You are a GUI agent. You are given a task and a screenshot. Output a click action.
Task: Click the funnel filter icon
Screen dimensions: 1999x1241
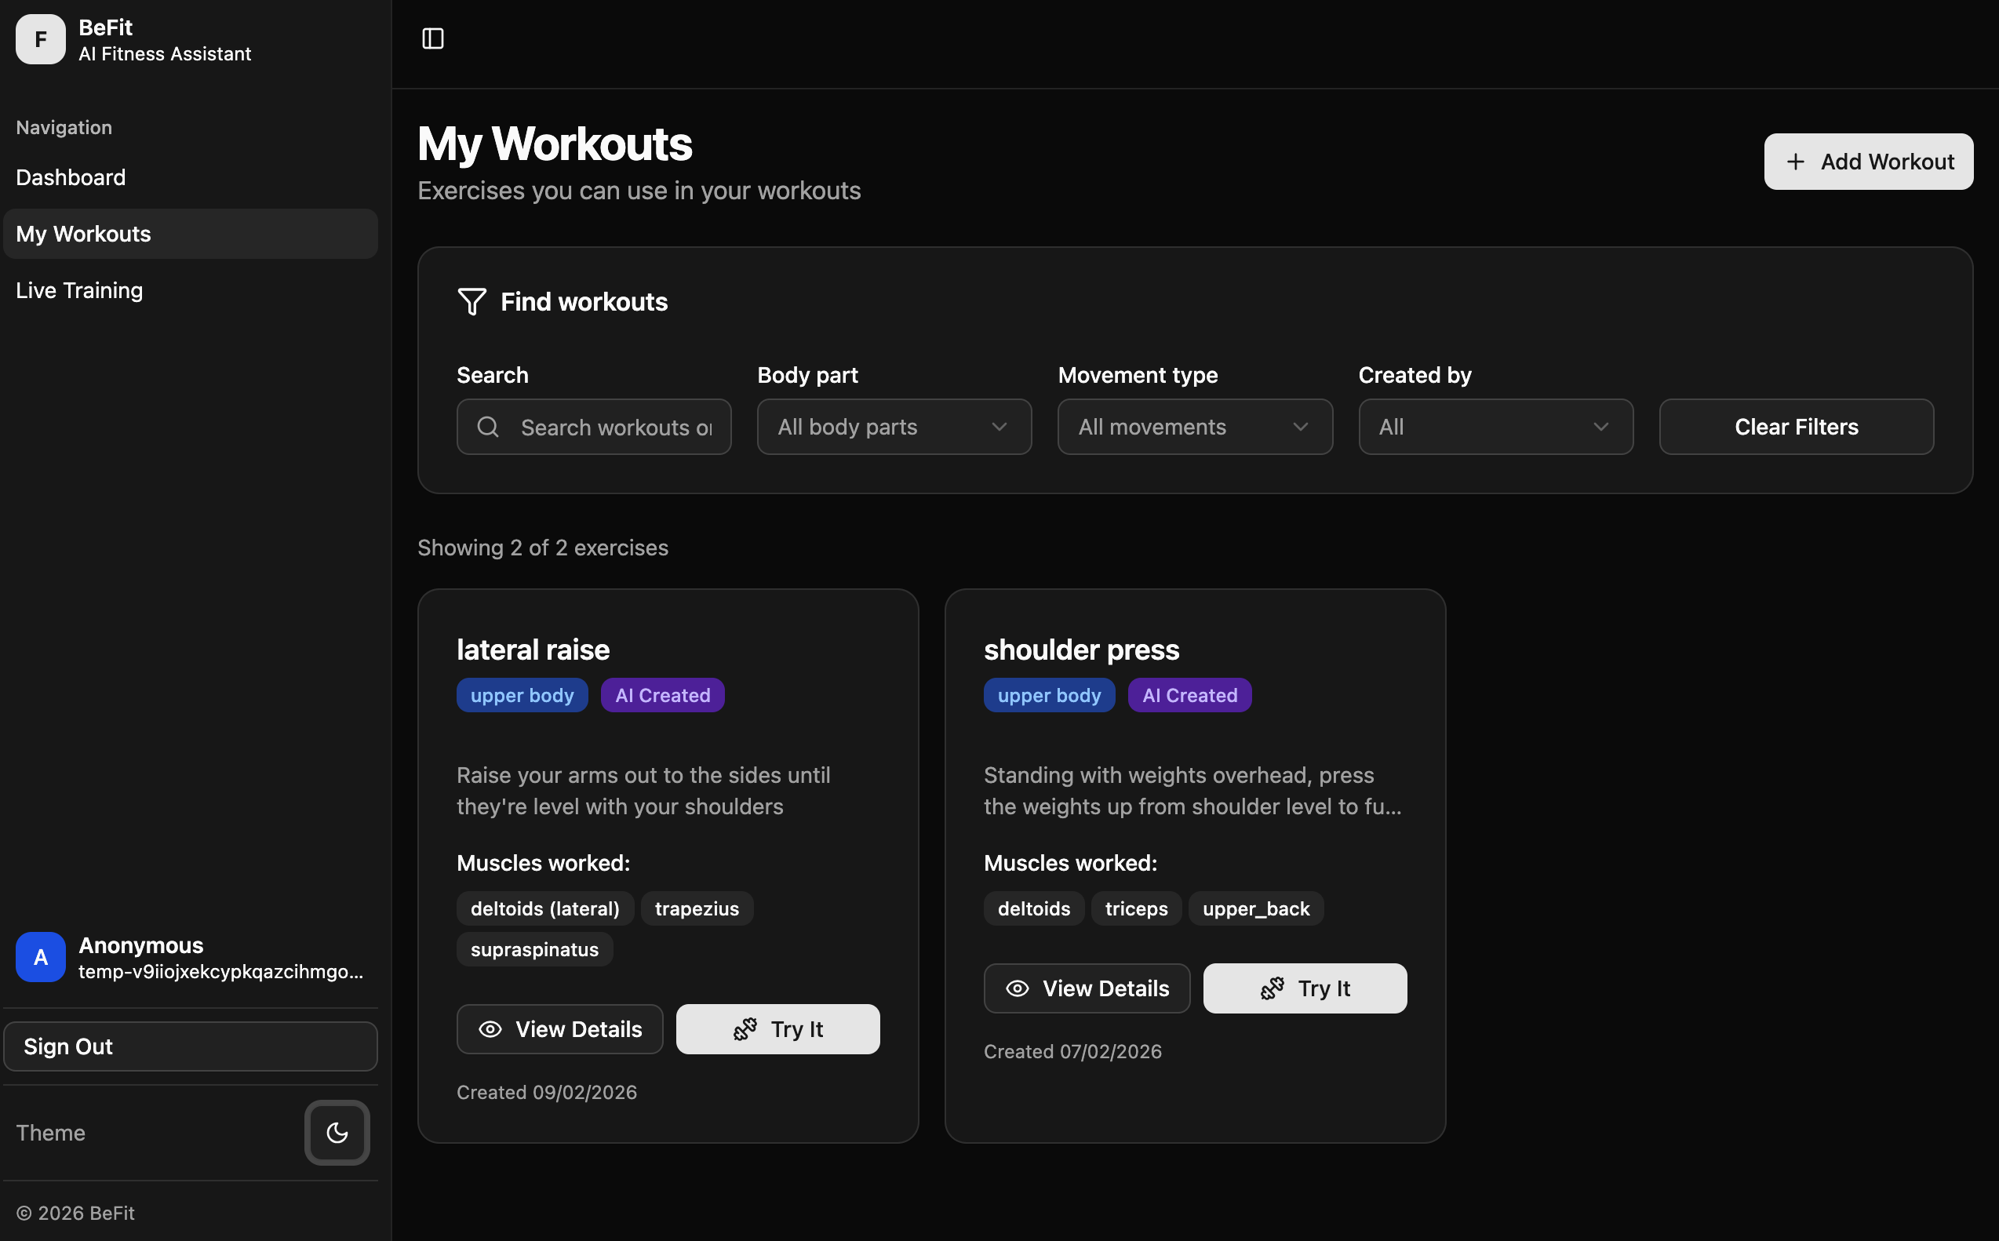point(472,301)
